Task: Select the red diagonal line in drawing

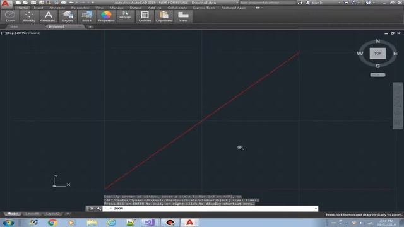Action: coord(202,120)
